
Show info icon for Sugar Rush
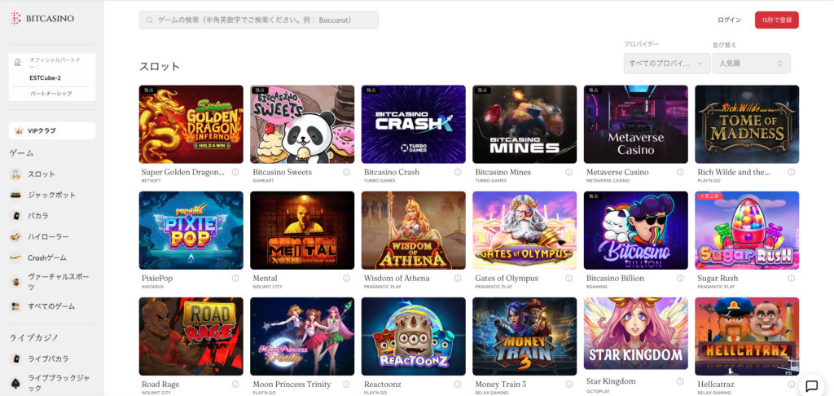pos(791,278)
